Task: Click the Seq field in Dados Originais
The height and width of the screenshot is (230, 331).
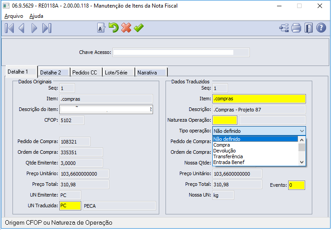Action: coord(67,88)
